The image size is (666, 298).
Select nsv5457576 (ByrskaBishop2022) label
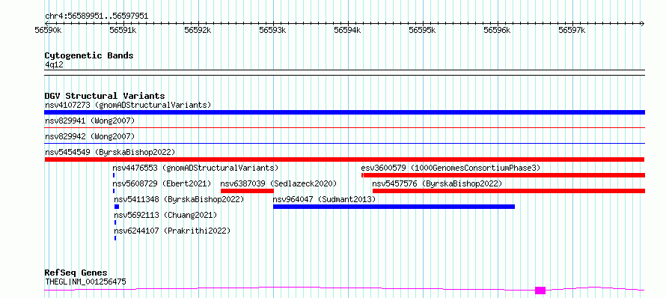coord(437,183)
